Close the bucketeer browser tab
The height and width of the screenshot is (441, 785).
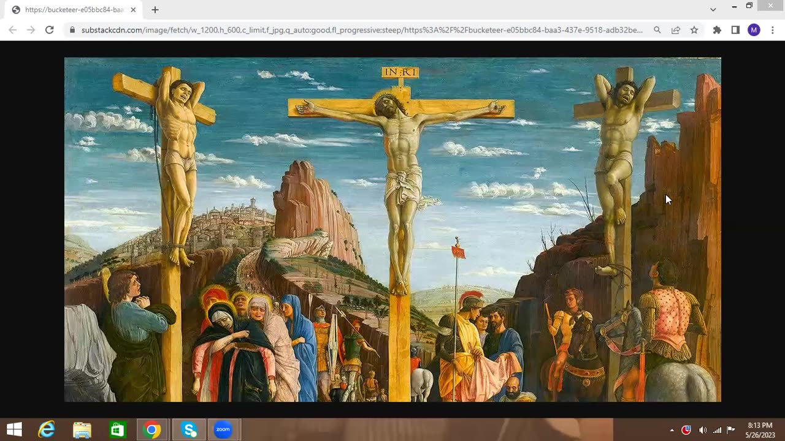click(x=133, y=10)
